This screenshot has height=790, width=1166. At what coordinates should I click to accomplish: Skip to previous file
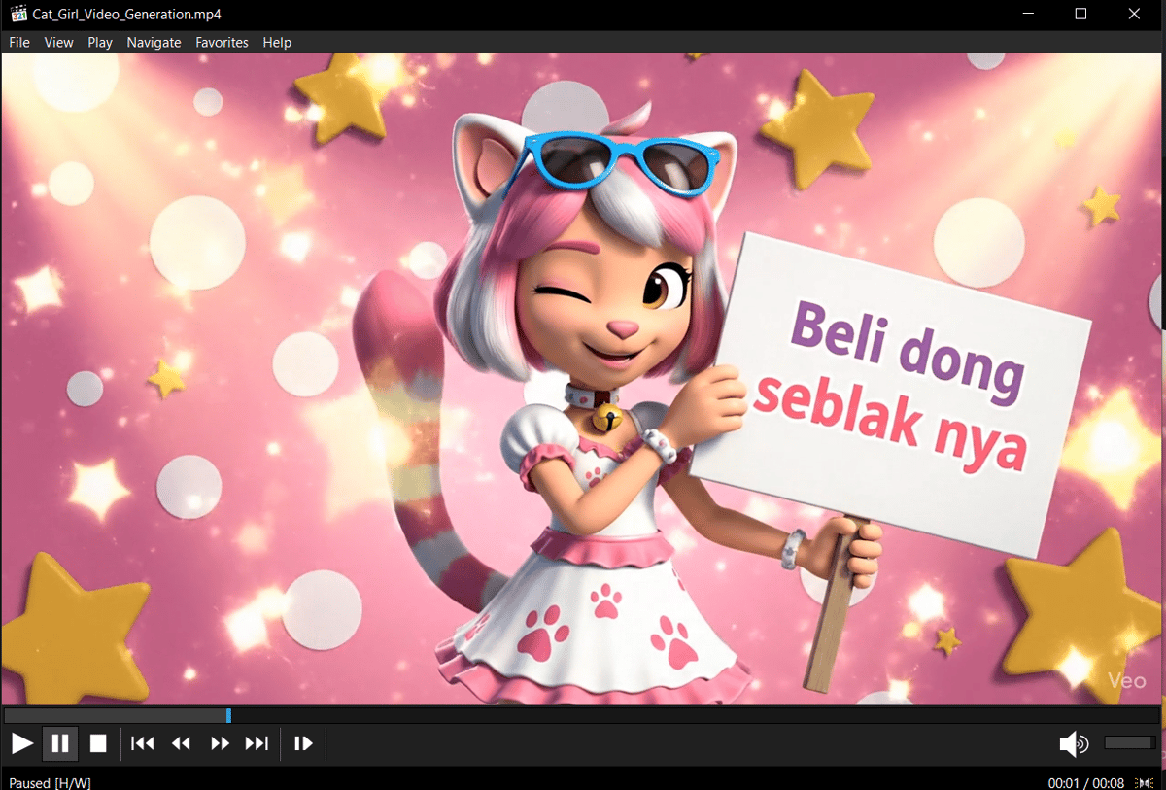(143, 744)
